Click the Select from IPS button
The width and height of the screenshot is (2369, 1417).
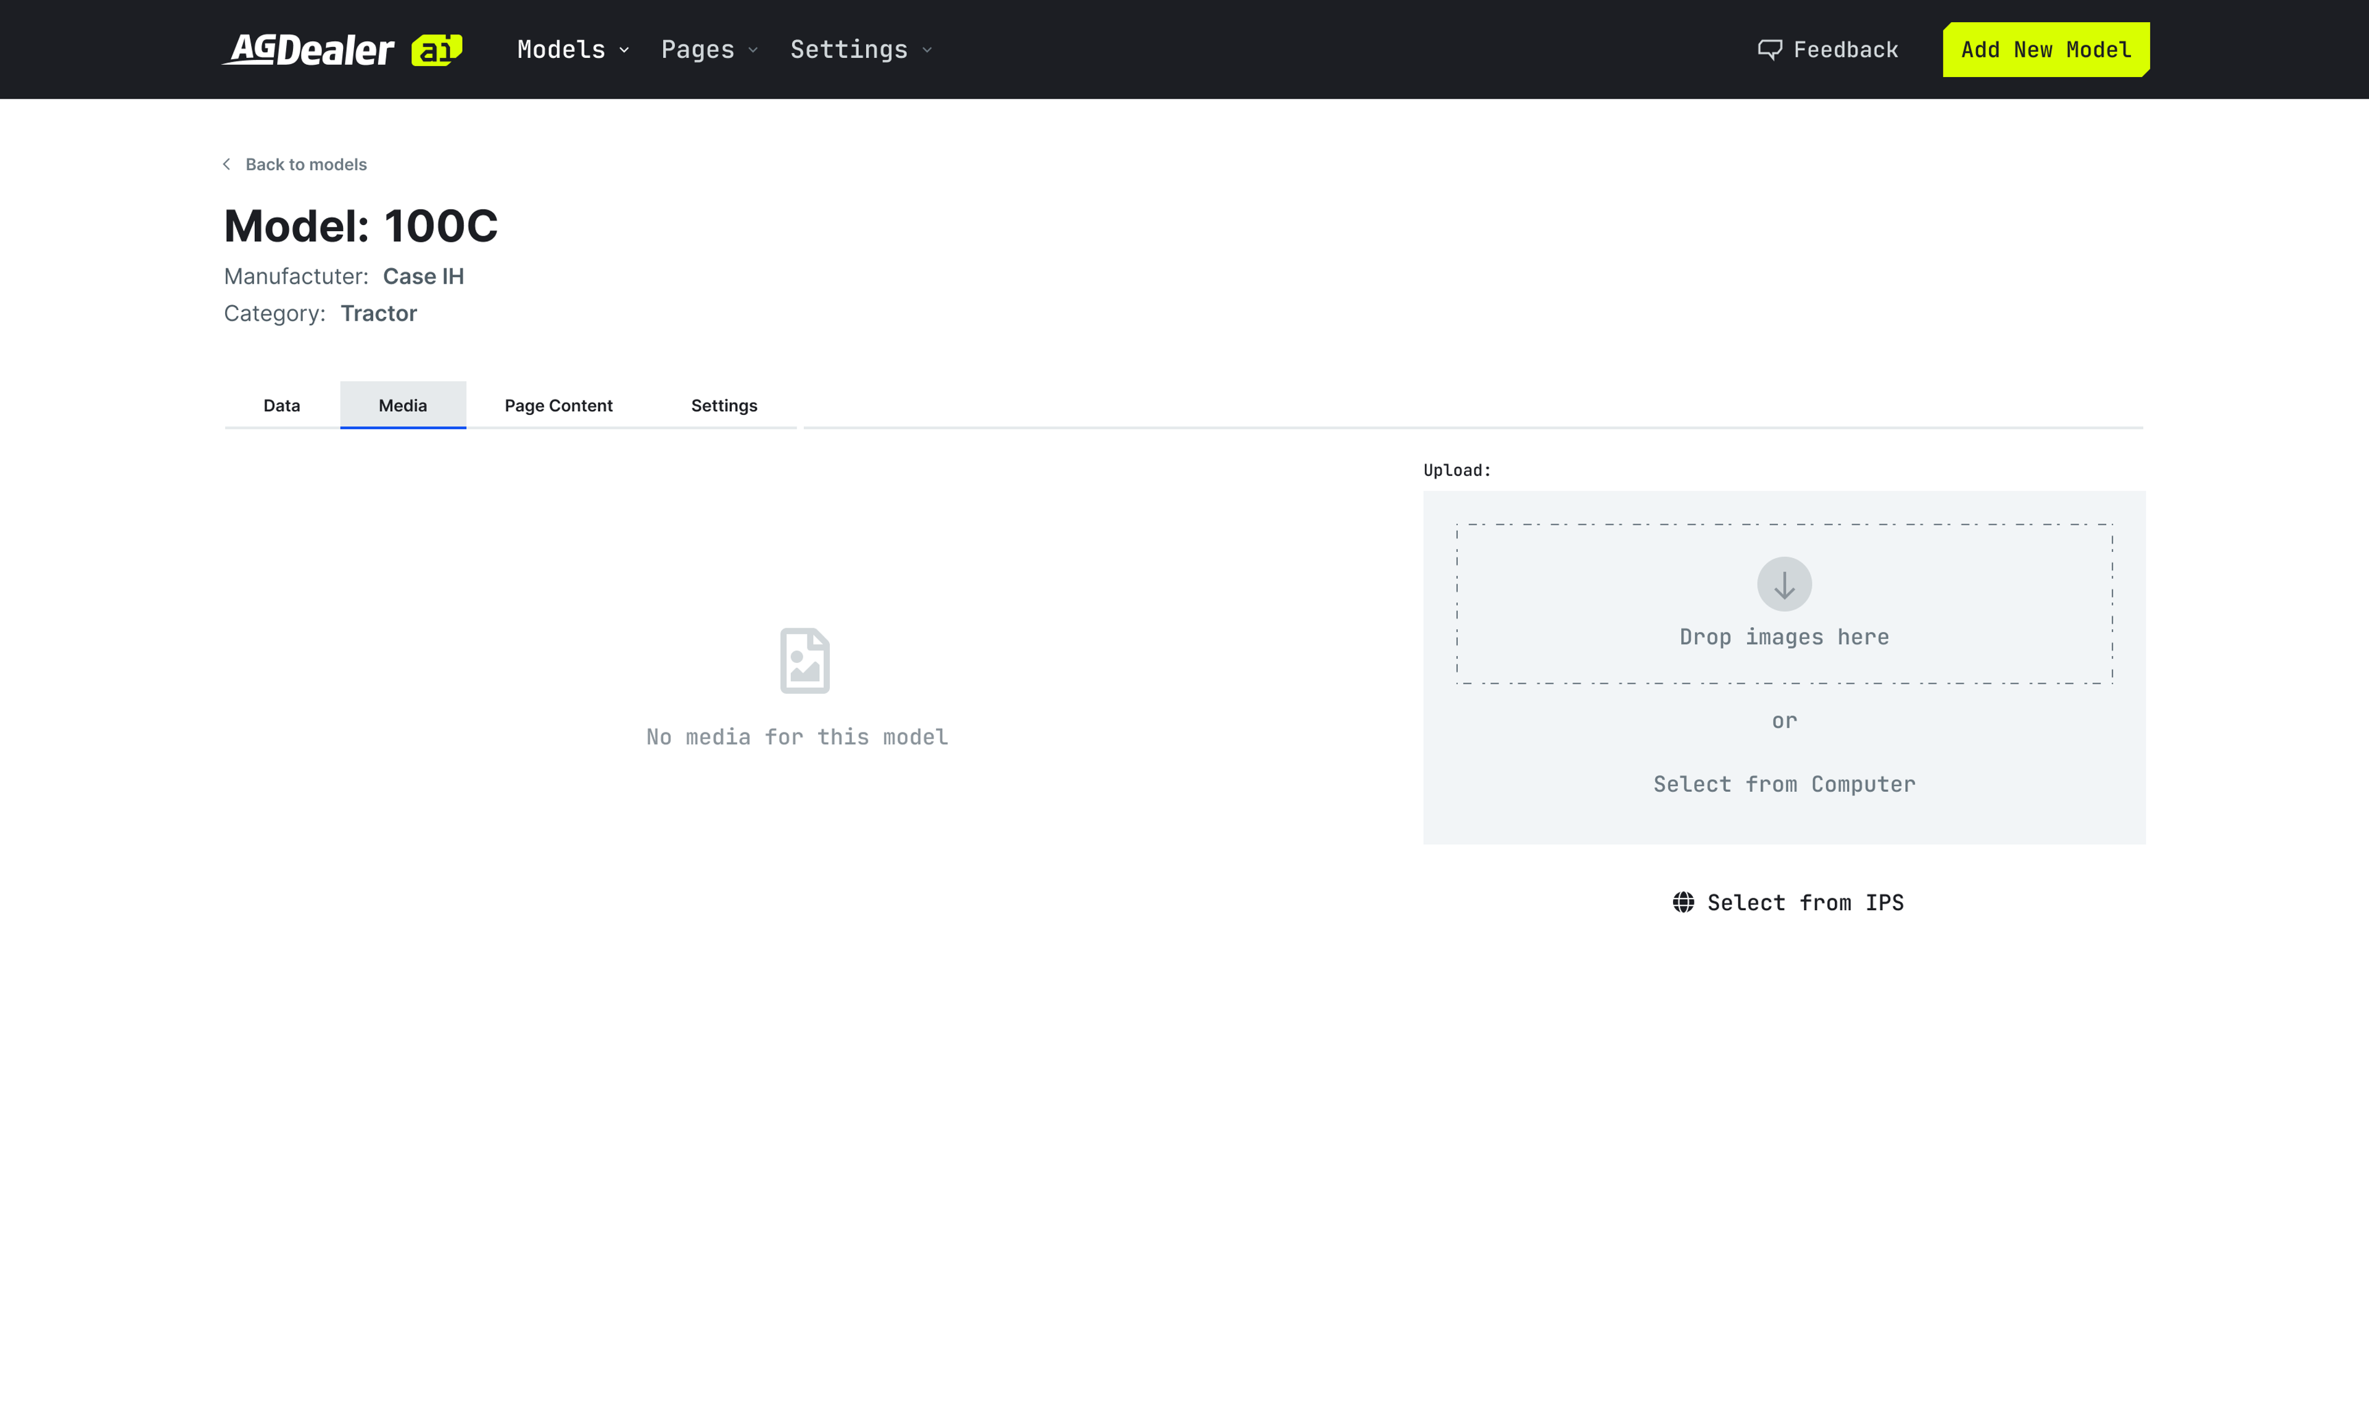click(1805, 902)
